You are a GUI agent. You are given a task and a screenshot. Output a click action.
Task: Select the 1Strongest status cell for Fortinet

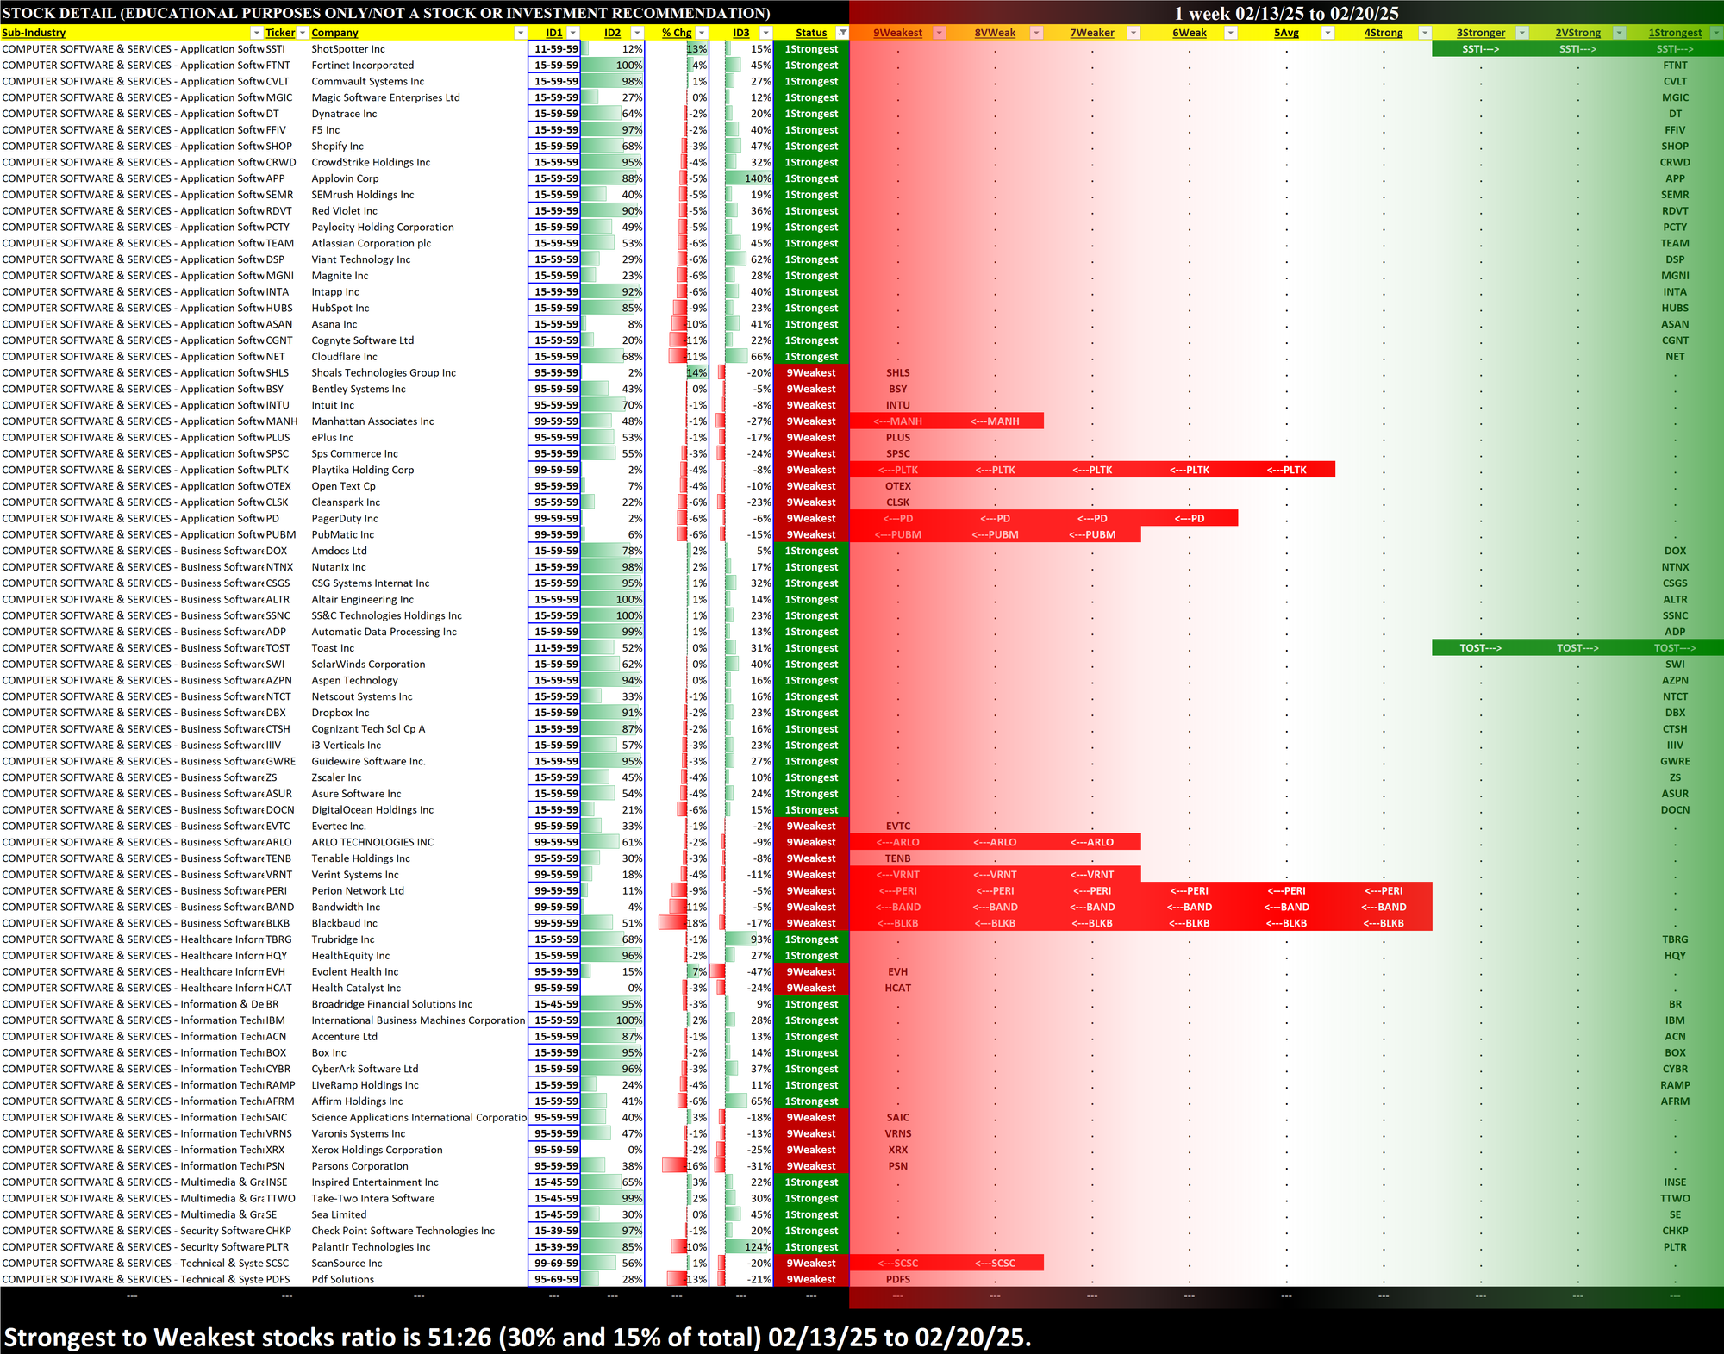pyautogui.click(x=810, y=66)
